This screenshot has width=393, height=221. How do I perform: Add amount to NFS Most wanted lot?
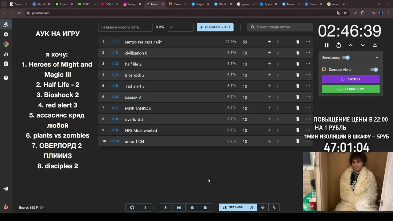point(270,130)
